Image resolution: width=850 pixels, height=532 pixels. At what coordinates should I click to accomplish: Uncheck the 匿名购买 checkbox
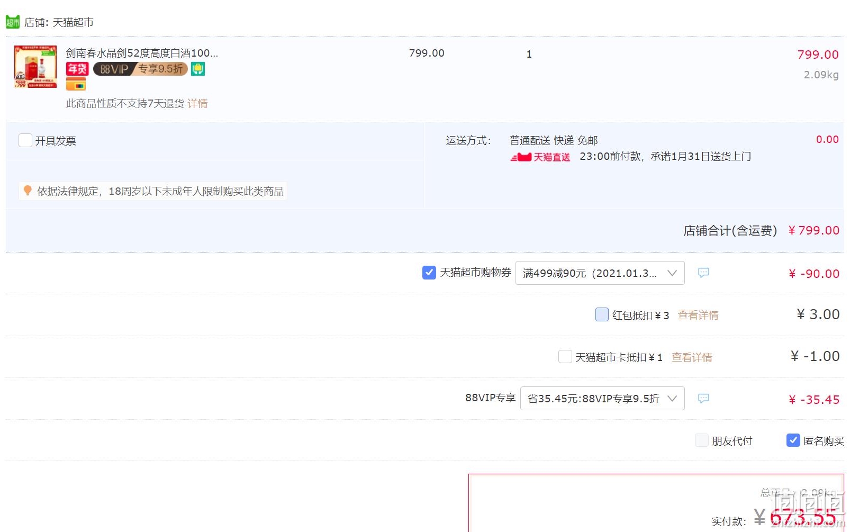(793, 440)
